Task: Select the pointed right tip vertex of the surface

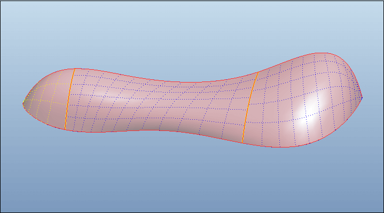Action: click(x=362, y=97)
